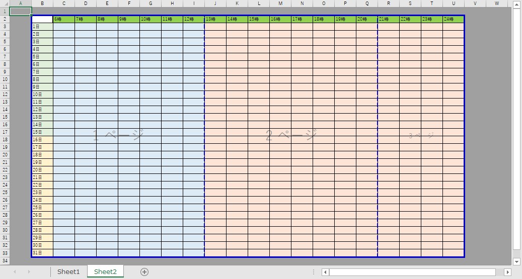522x279 pixels.
Task: Click horizontal scrollbar right arrow
Action: 507,272
